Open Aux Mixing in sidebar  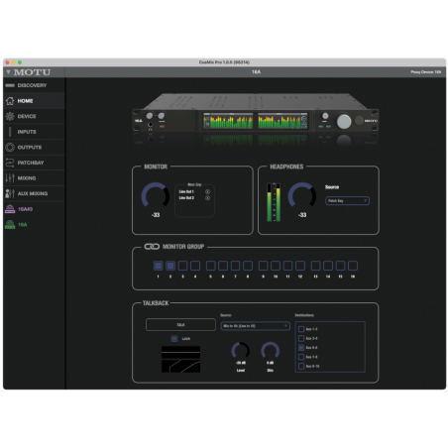[x=34, y=193]
